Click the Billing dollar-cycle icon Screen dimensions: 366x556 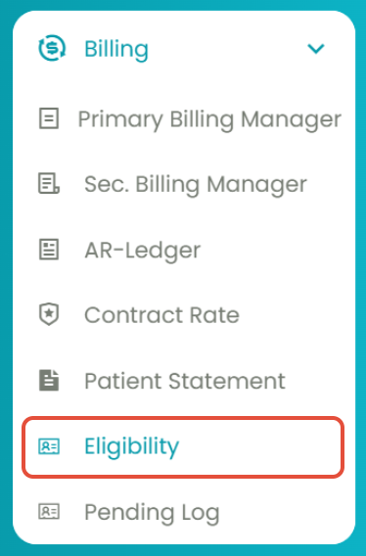coord(52,48)
